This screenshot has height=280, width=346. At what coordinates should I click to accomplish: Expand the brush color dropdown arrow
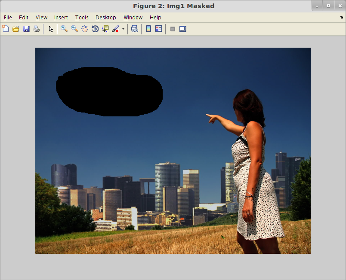coord(123,29)
